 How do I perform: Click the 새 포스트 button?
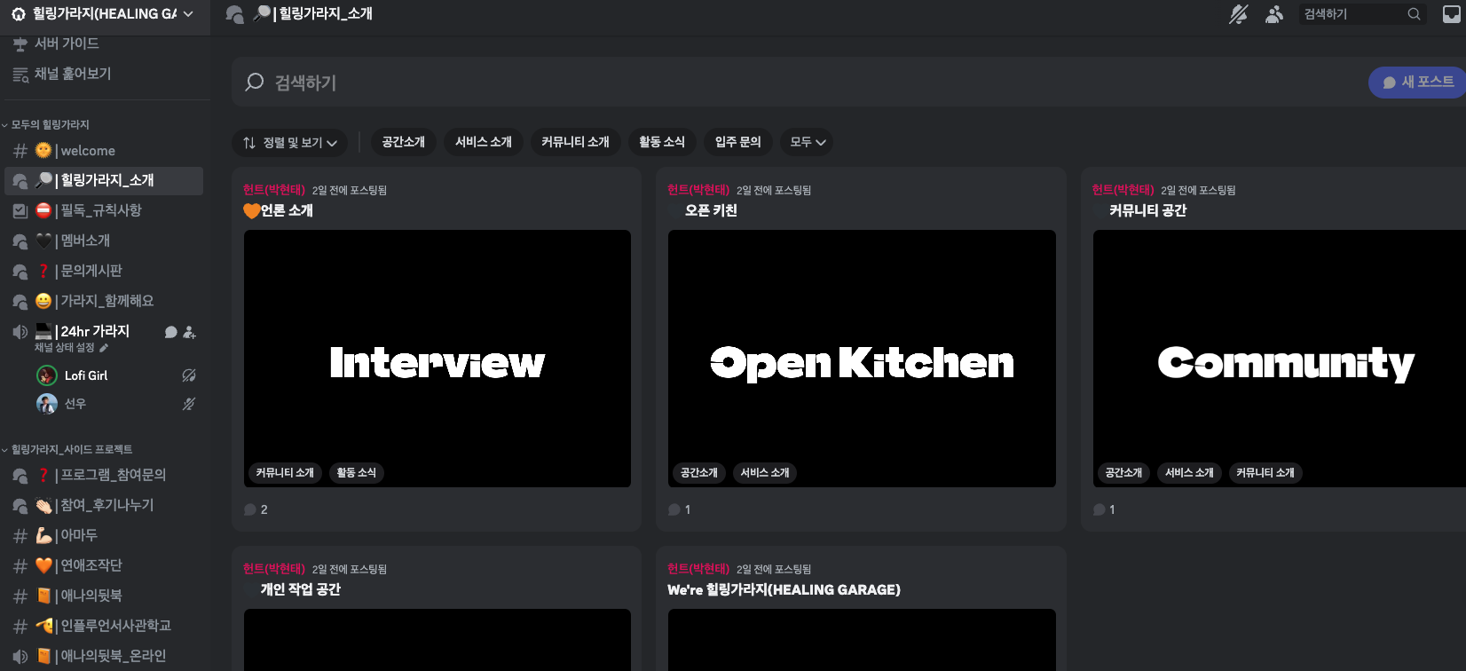click(x=1417, y=83)
